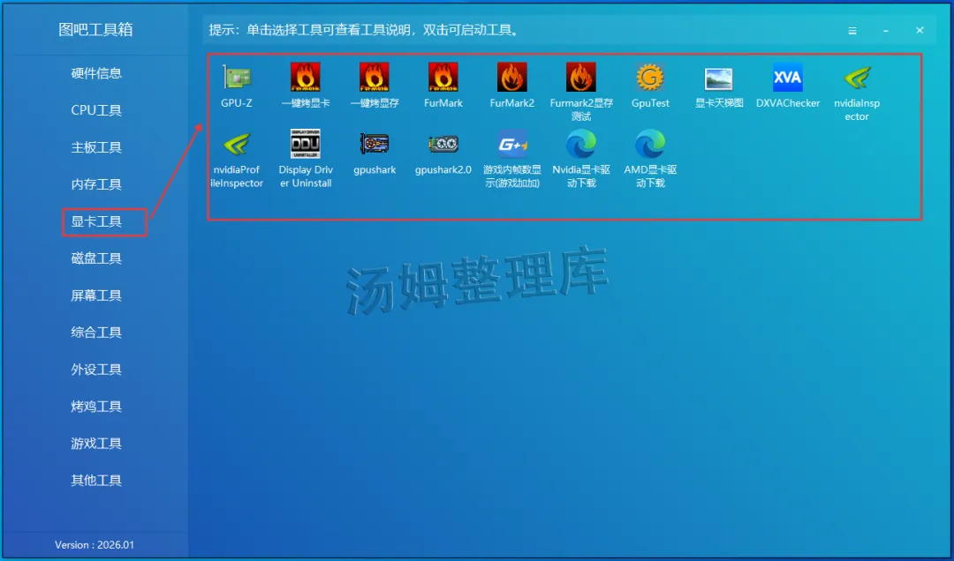
Task: Click the FurMark icon
Action: [x=443, y=78]
